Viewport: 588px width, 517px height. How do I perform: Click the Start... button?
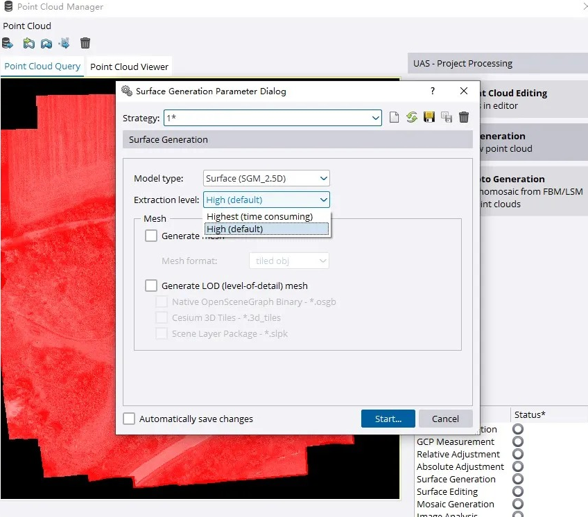(388, 419)
